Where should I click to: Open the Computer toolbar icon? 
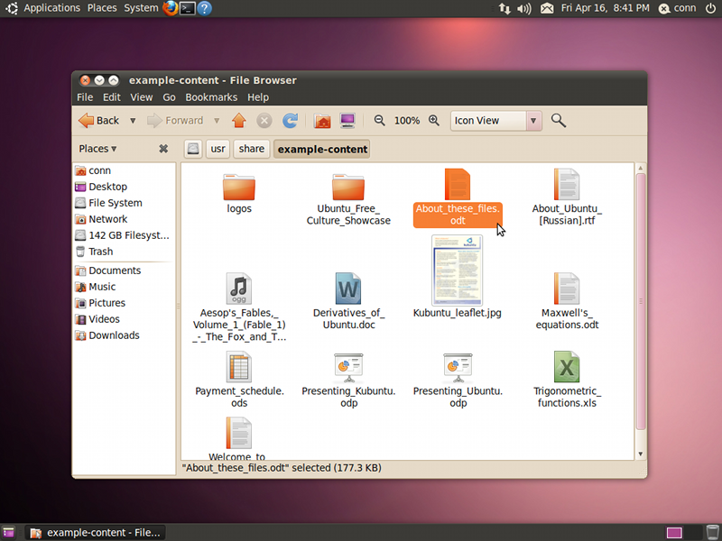coord(347,121)
